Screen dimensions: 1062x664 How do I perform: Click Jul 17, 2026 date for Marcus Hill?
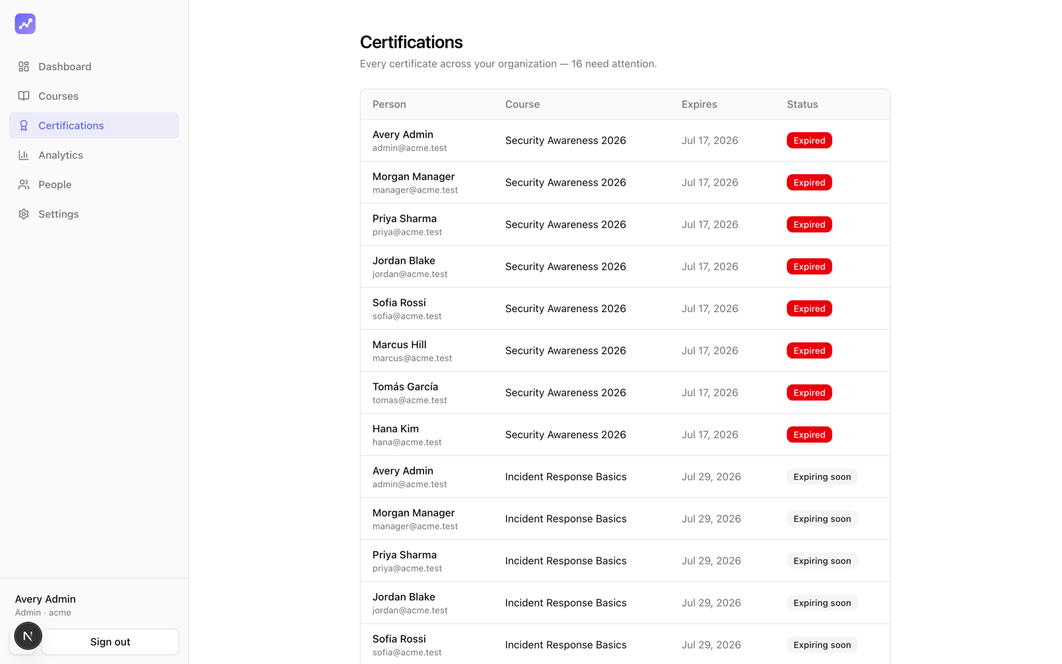[710, 351]
